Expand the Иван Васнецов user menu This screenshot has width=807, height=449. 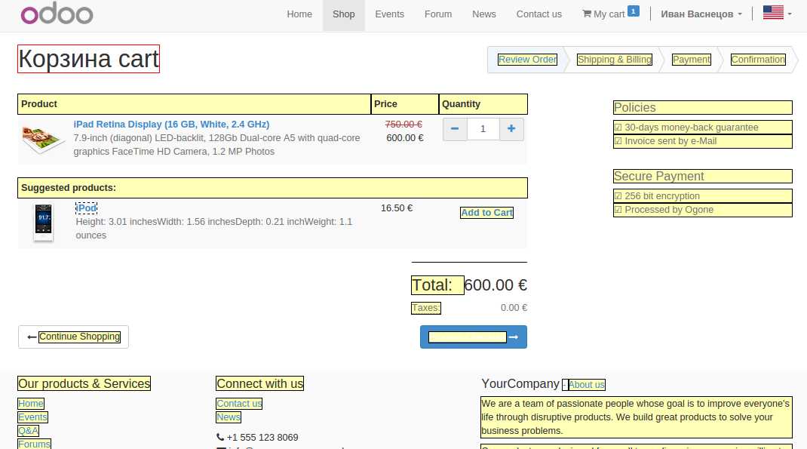[701, 14]
